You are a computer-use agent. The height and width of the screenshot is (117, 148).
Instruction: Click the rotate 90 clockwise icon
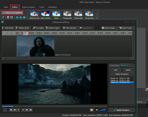coord(21,17)
